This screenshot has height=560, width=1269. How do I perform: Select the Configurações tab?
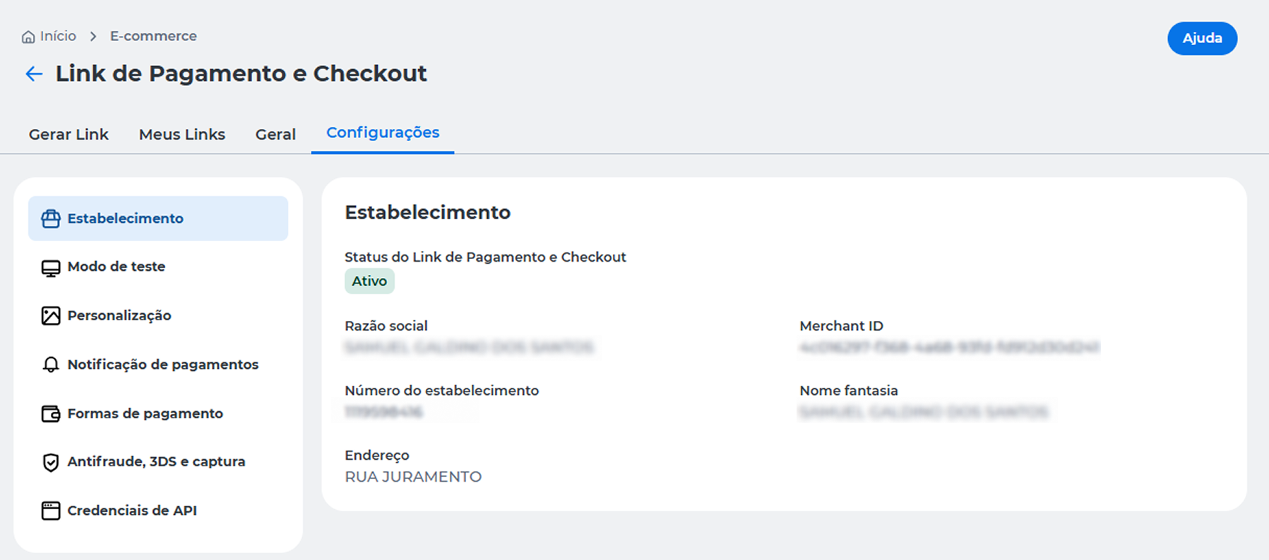point(383,133)
